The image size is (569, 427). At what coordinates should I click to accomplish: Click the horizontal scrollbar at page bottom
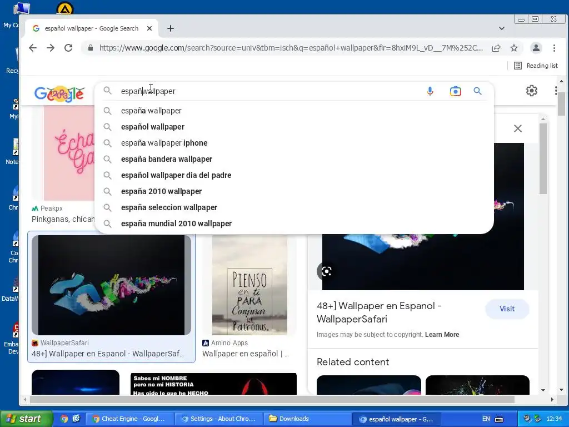click(x=272, y=399)
